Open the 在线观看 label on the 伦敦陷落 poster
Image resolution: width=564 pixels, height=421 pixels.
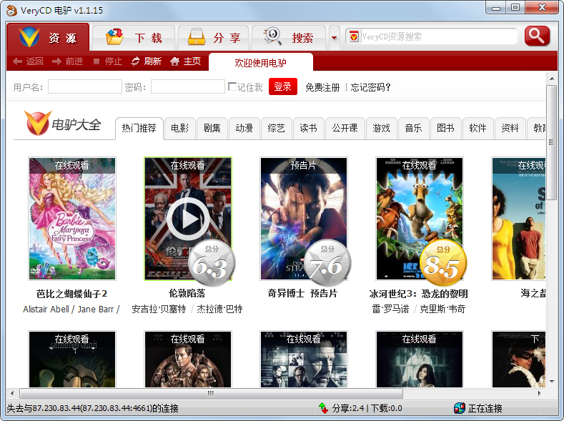click(187, 165)
